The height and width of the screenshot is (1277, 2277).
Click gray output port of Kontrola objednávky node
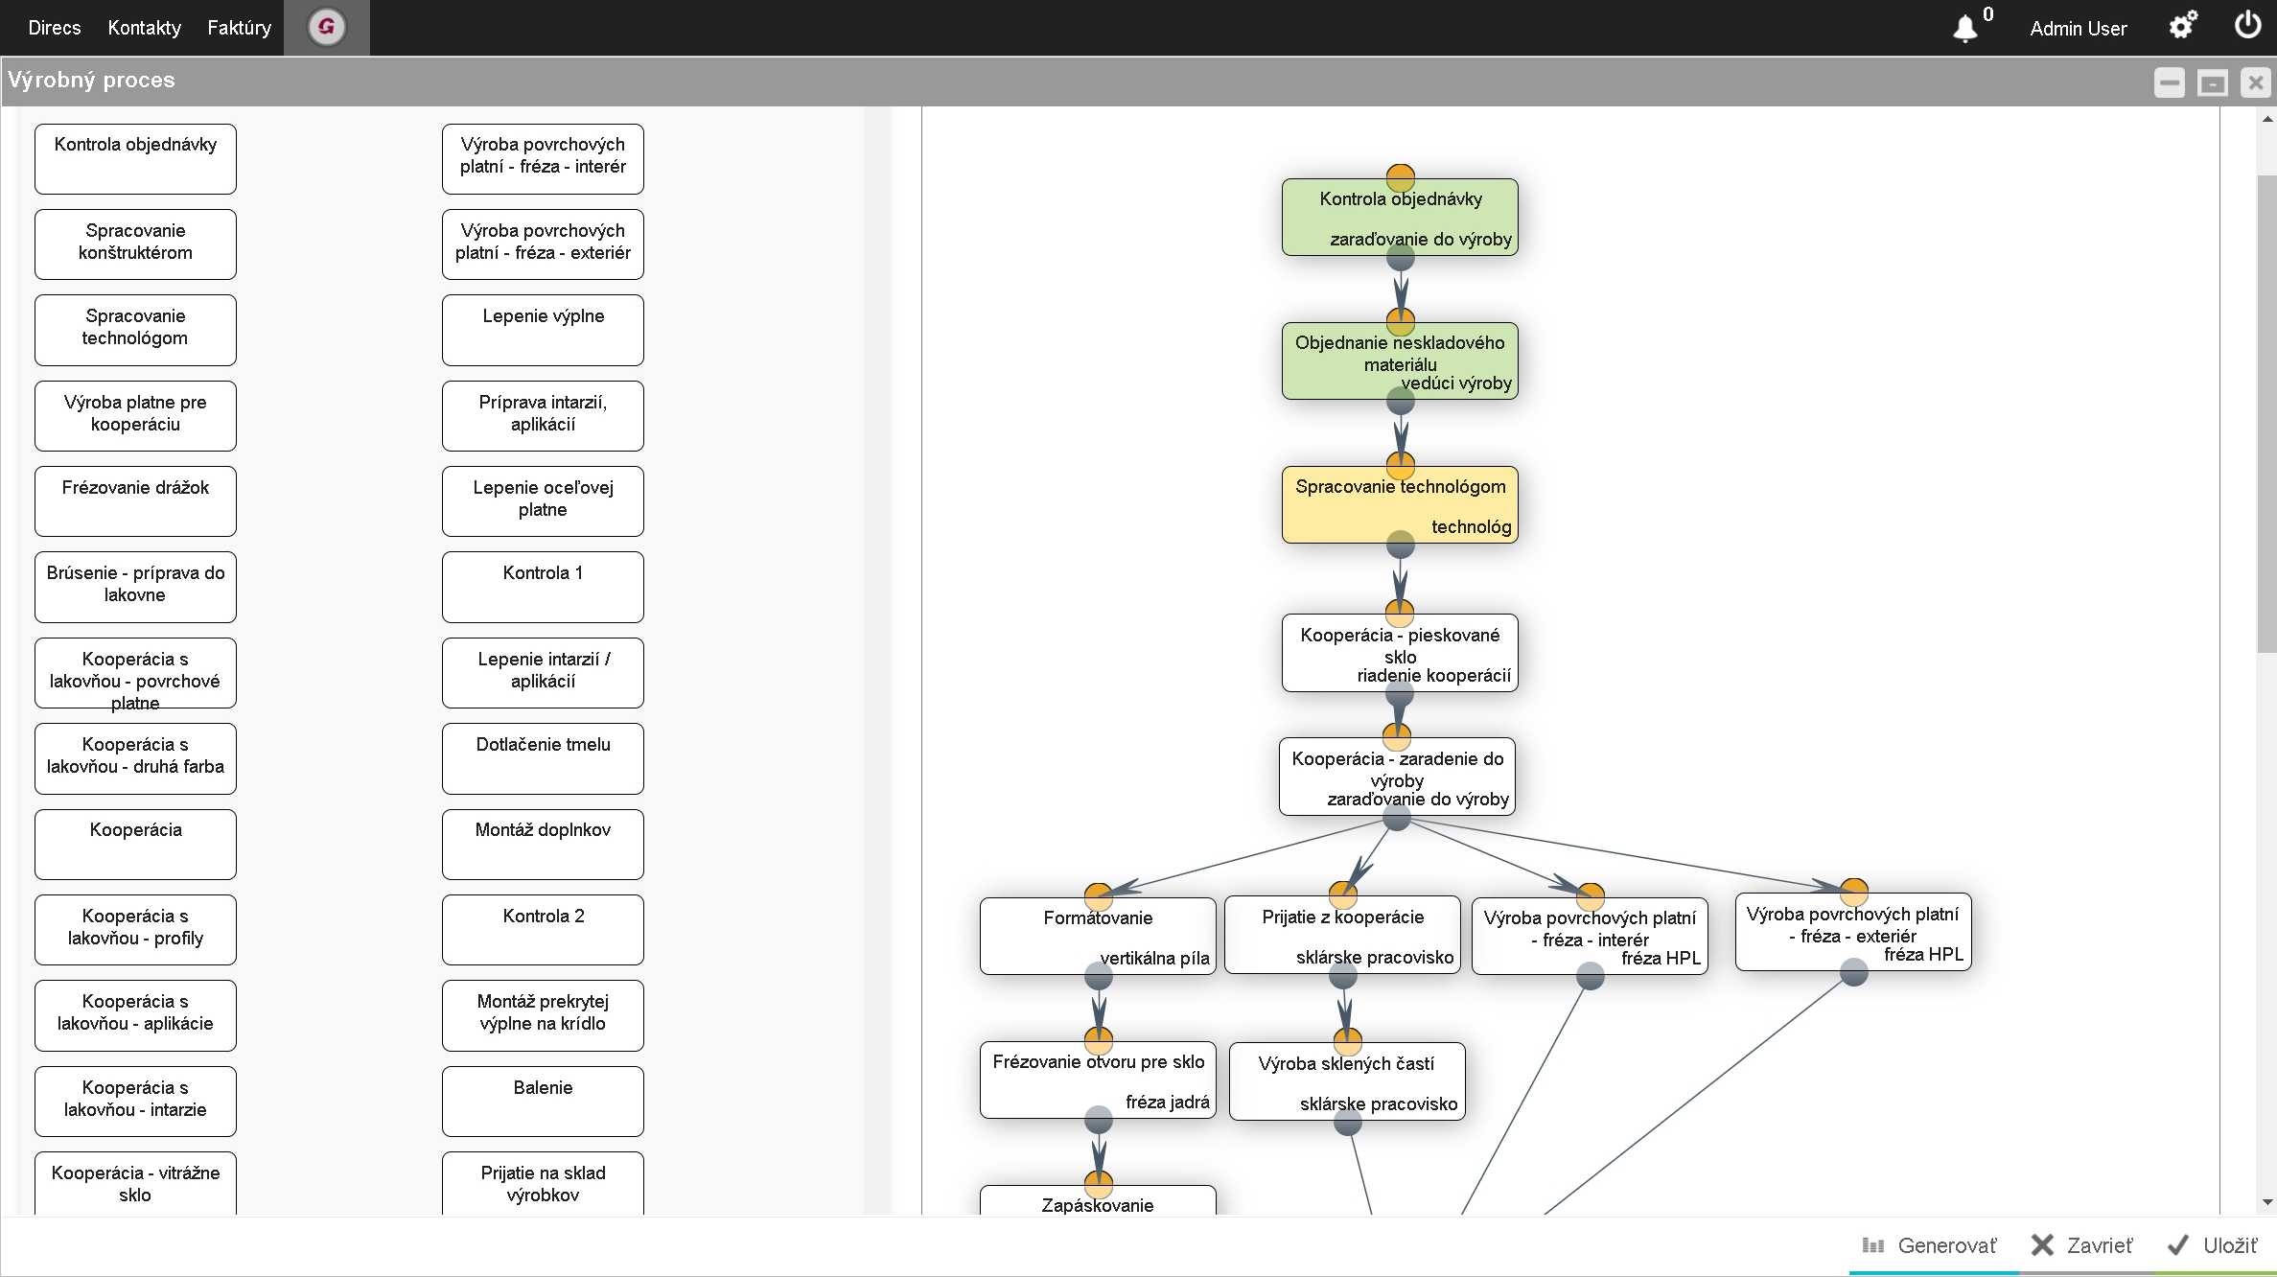pyautogui.click(x=1401, y=257)
